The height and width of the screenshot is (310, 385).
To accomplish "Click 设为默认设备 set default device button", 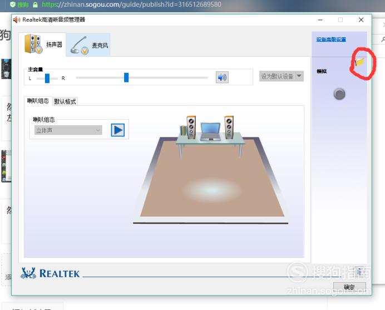I will [x=278, y=76].
